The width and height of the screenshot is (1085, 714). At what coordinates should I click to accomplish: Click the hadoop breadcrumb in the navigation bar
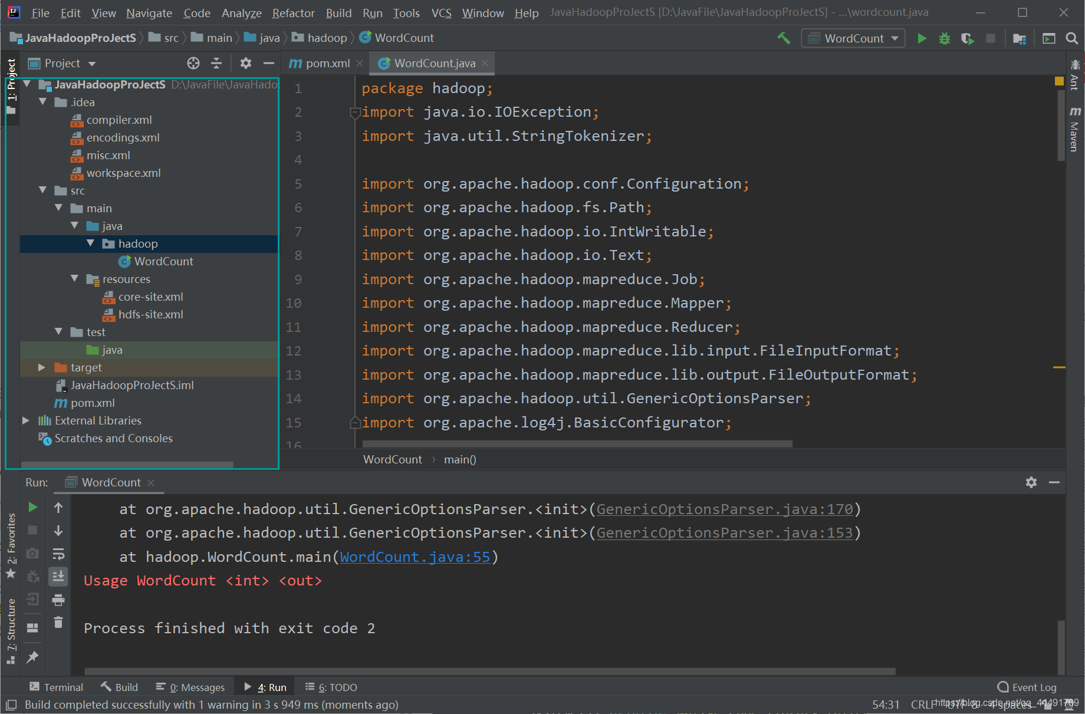pos(320,38)
